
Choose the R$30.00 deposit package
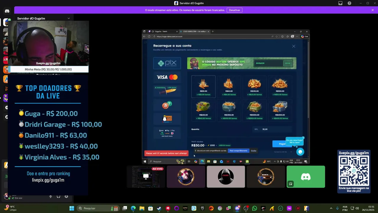[203, 86]
